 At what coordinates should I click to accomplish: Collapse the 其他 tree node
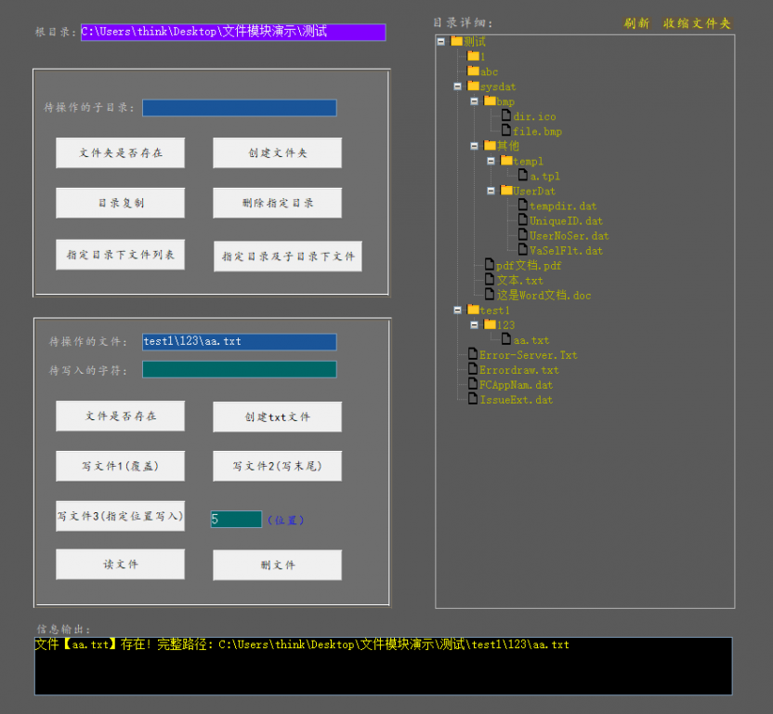point(474,146)
